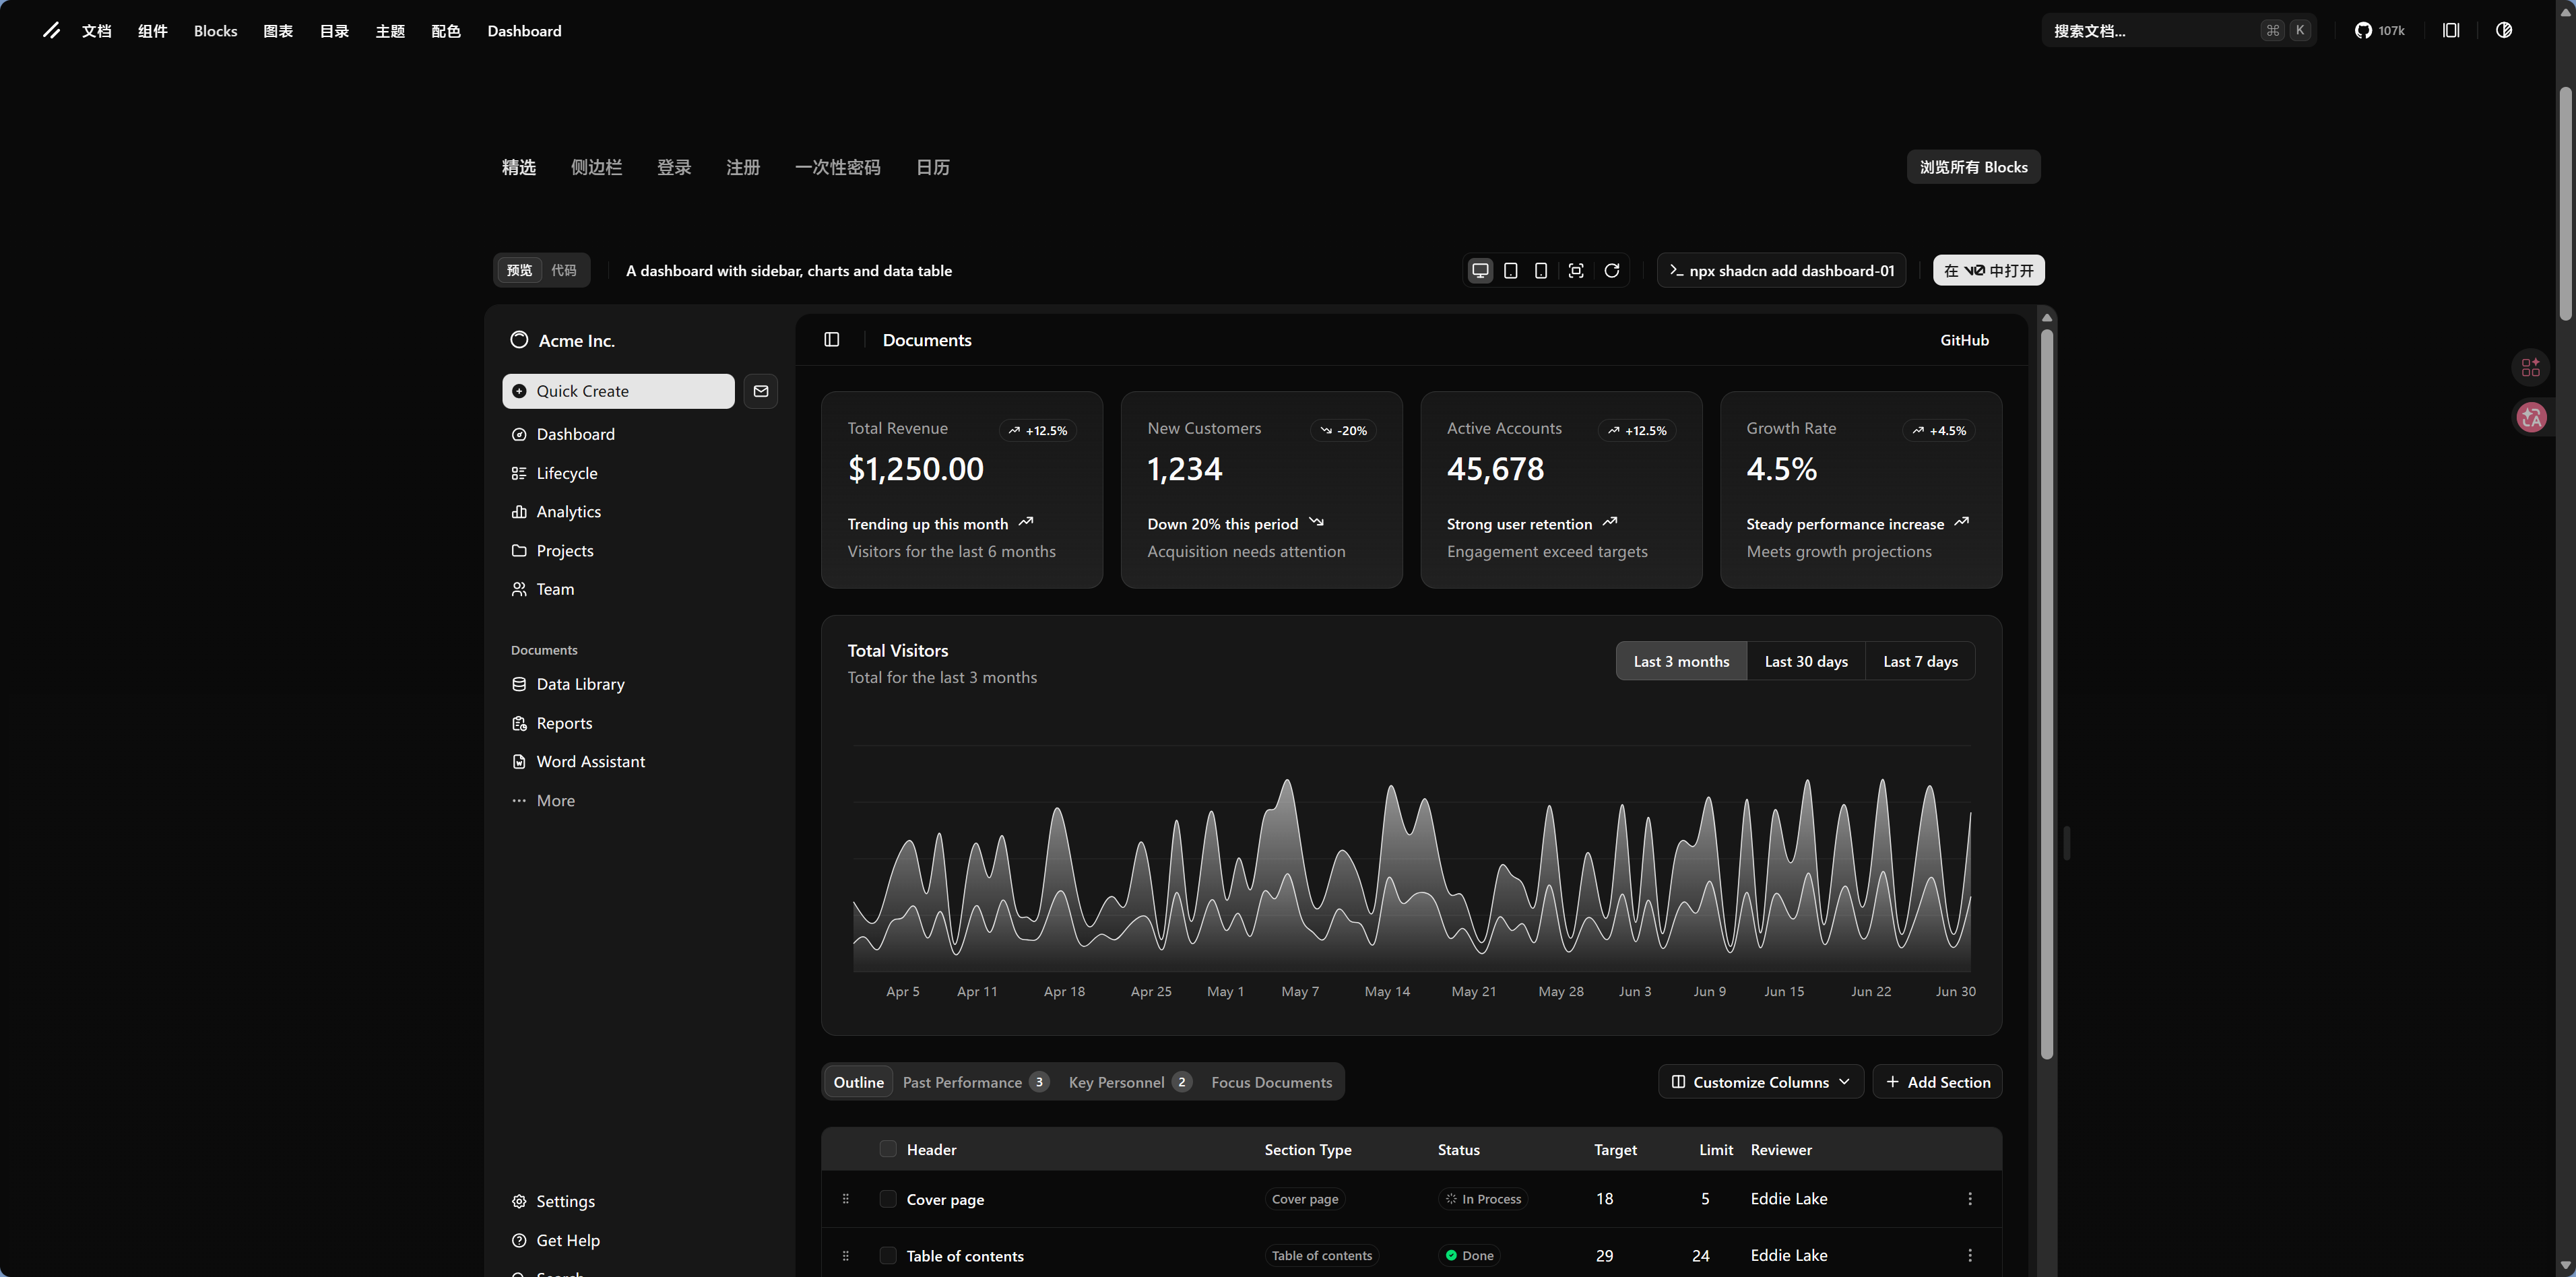Switch preview to mobile viewport icon
2576x1277 pixels.
click(x=1541, y=270)
